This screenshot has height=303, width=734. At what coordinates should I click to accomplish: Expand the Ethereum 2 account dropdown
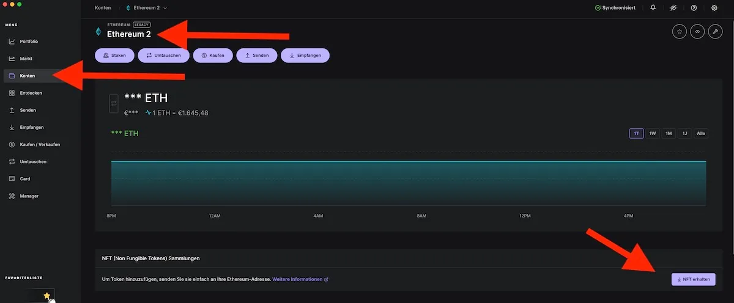[146, 8]
